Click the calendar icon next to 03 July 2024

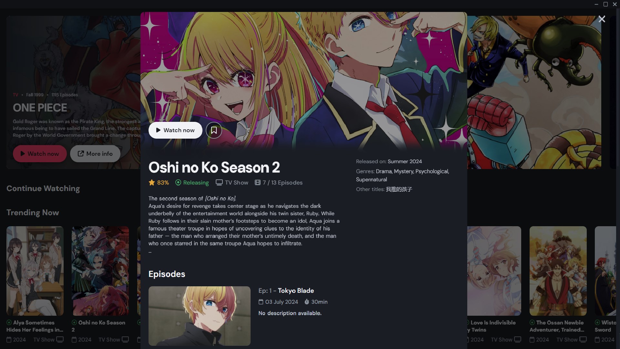[261, 302]
